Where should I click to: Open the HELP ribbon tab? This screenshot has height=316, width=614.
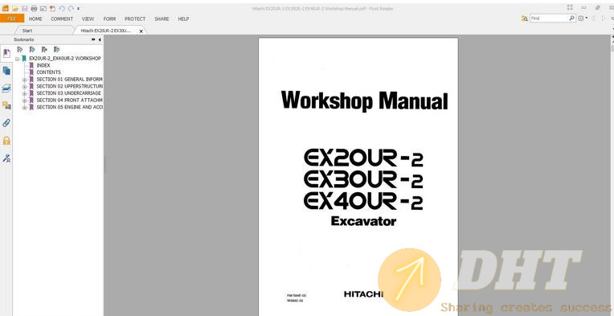point(183,18)
